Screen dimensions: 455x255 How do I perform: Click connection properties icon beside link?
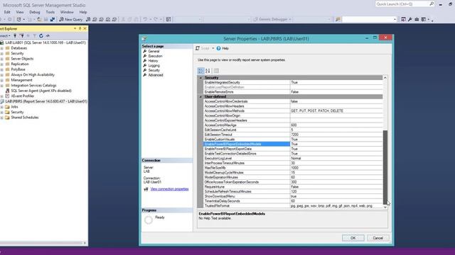(146, 189)
